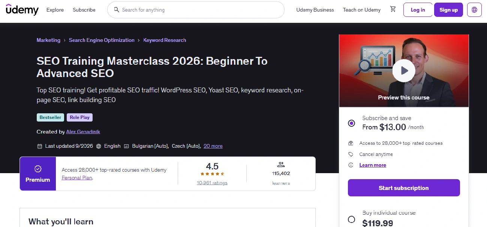Click the Cancel anytime text
Screen dimensions: 487x227
[376, 154]
